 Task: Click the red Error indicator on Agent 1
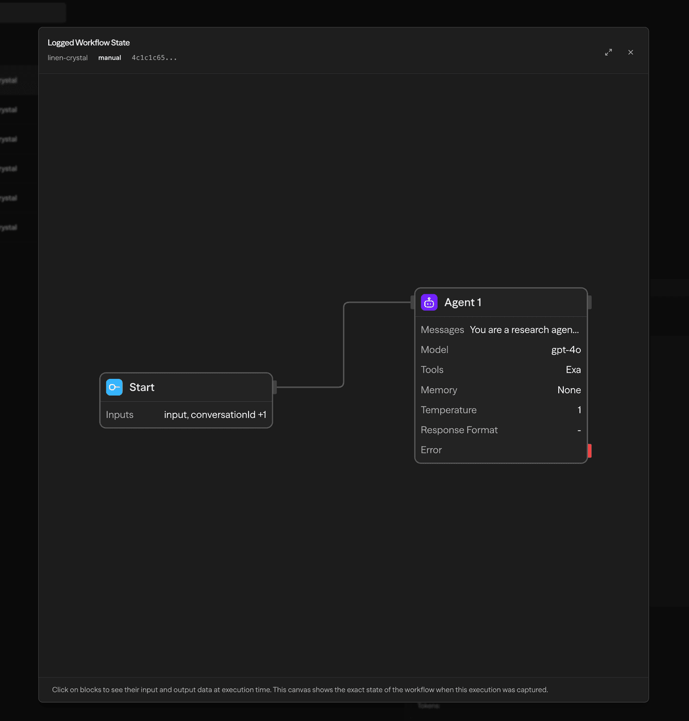[x=589, y=451]
